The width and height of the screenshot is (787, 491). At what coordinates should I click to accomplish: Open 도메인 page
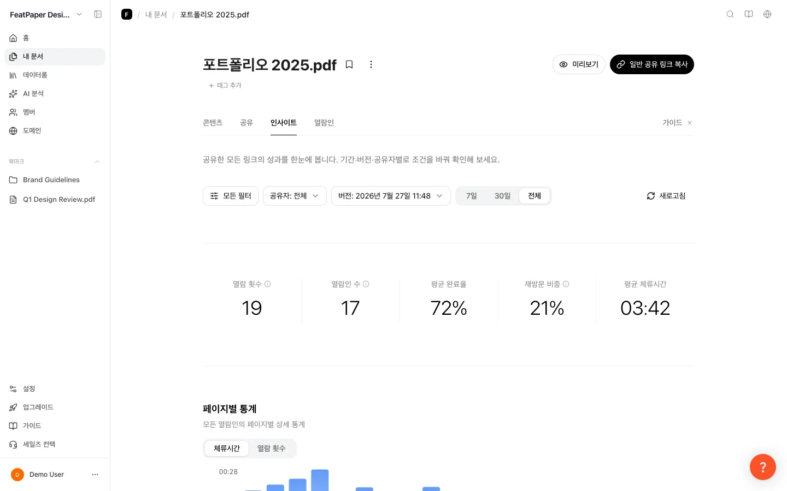[x=55, y=131]
